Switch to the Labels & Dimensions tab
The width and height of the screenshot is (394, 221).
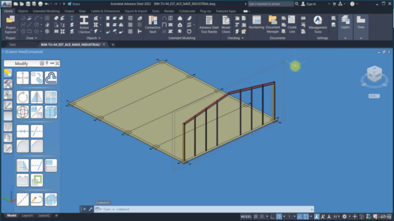105,11
